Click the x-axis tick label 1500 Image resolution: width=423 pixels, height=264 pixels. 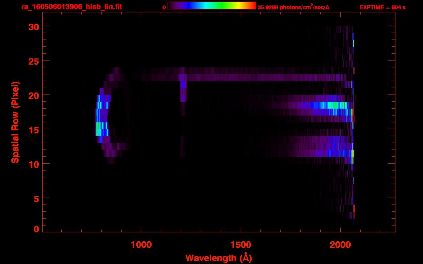pyautogui.click(x=241, y=245)
